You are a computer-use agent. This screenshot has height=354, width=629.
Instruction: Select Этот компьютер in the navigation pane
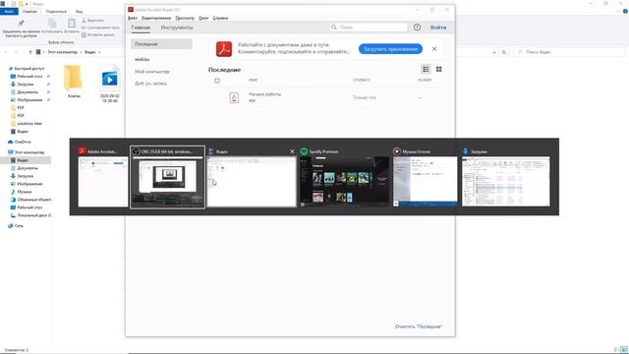[27, 152]
